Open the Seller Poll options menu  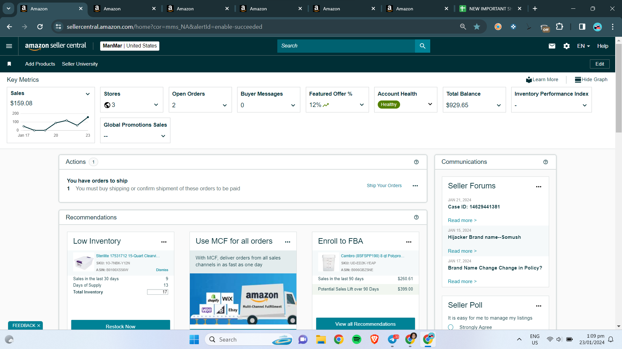click(539, 306)
